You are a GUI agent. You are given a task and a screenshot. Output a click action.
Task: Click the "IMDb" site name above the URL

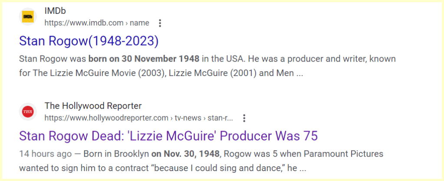click(x=55, y=11)
